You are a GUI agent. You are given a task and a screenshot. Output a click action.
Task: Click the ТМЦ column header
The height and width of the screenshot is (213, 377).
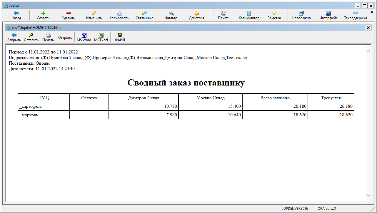pos(44,98)
